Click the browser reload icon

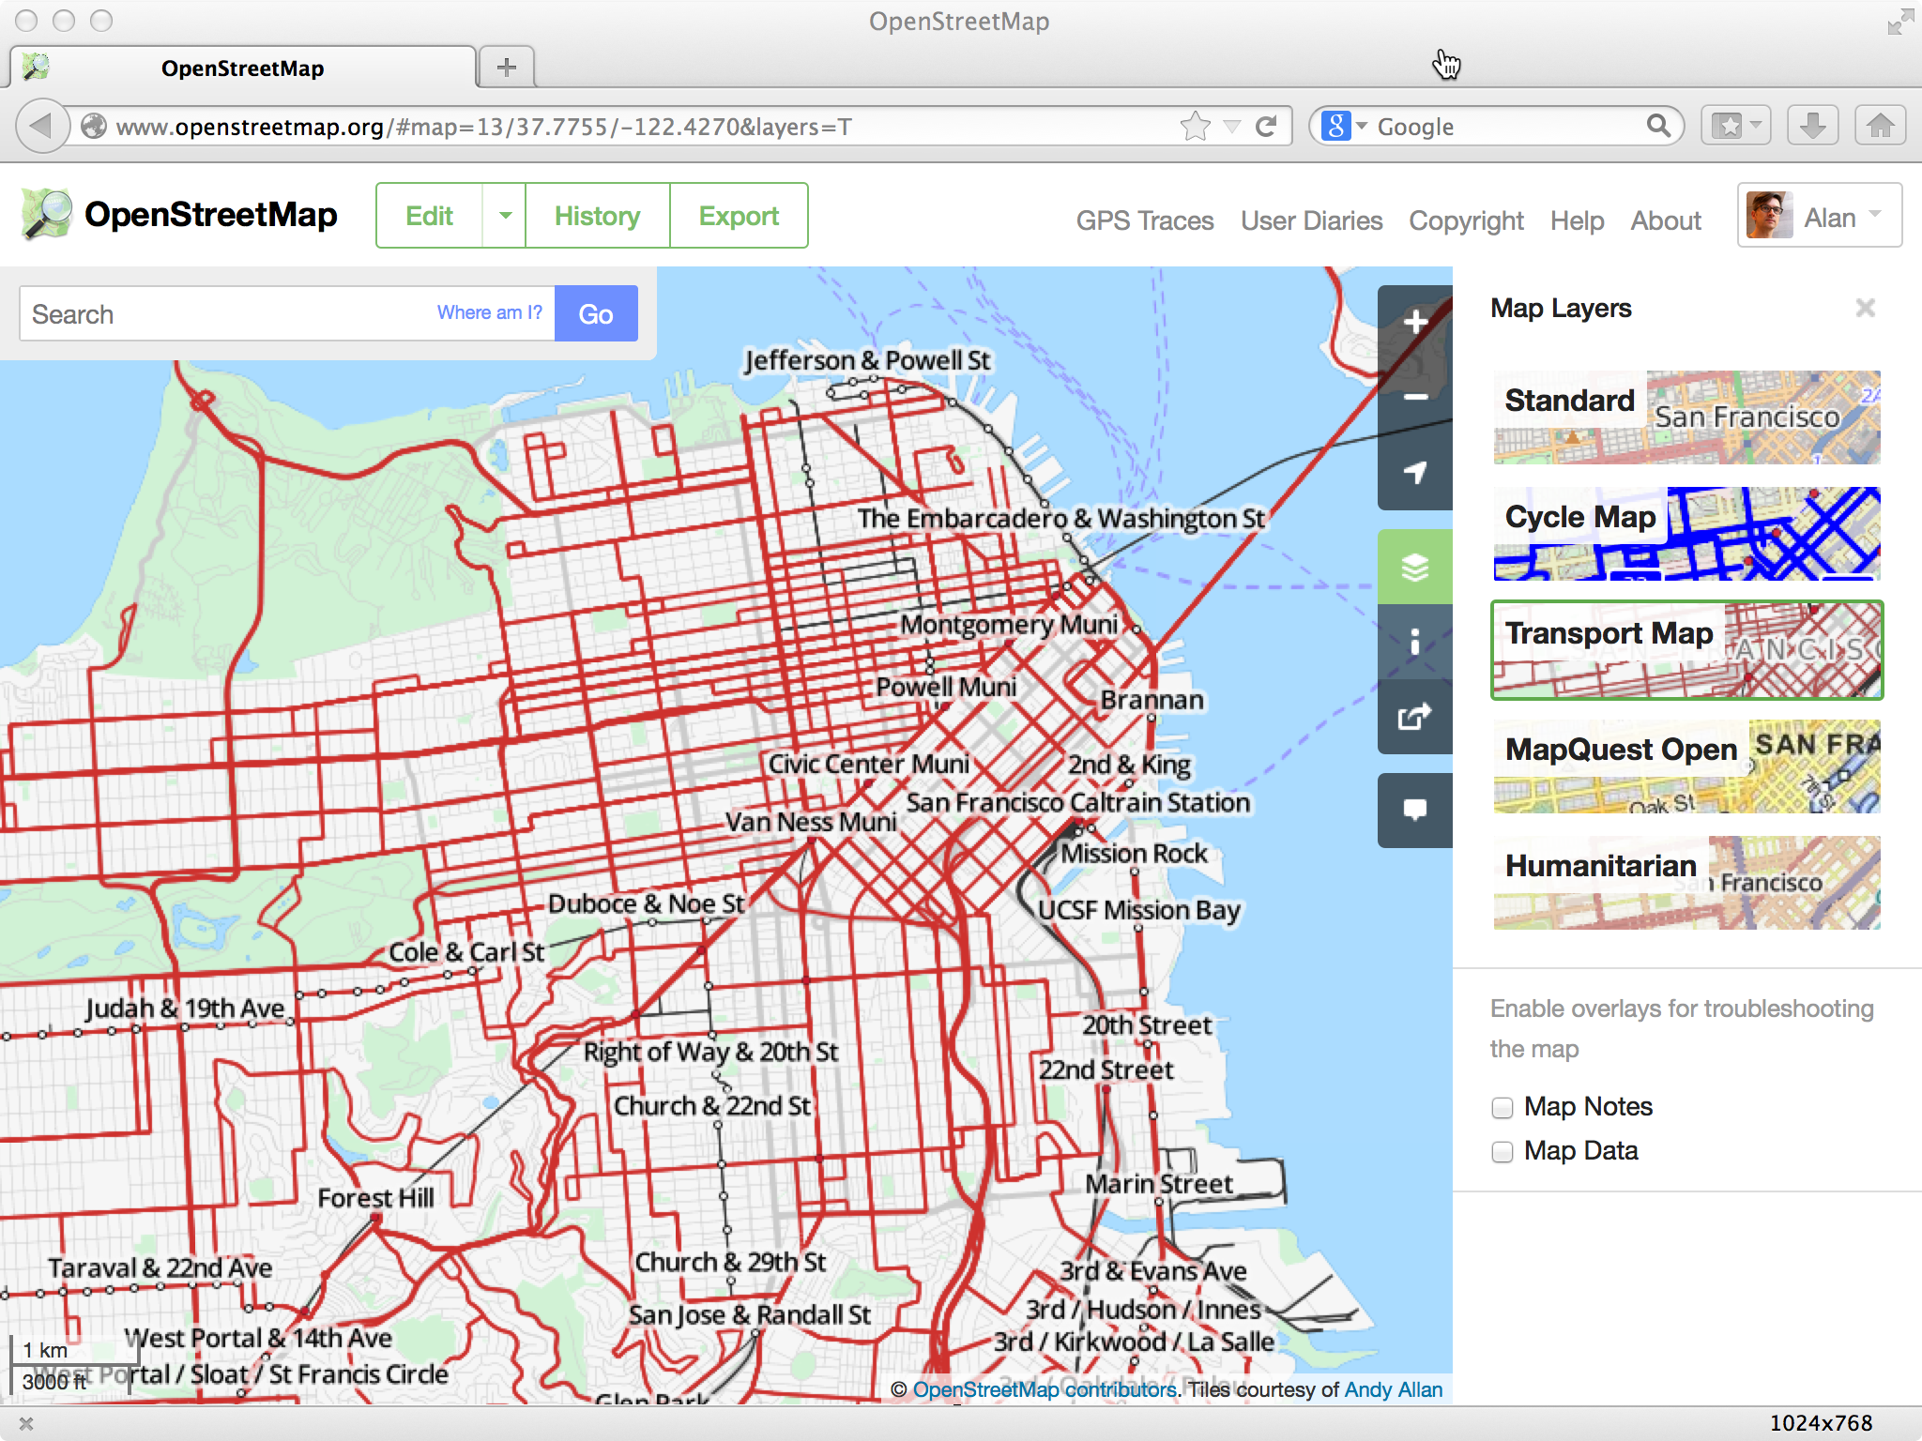(x=1266, y=127)
